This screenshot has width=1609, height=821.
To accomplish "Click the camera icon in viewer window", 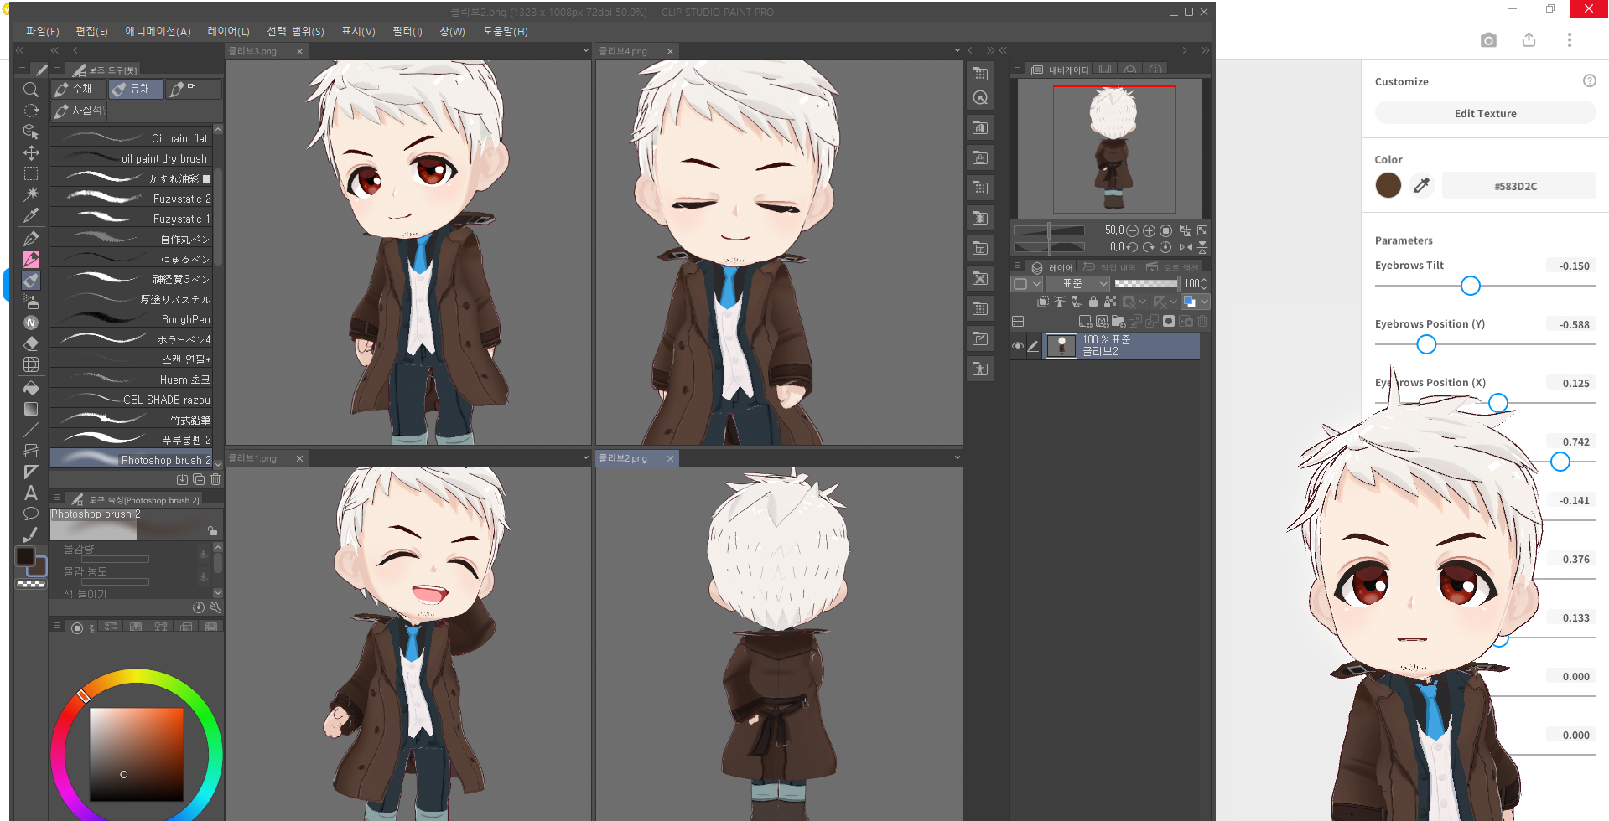I will [1488, 40].
